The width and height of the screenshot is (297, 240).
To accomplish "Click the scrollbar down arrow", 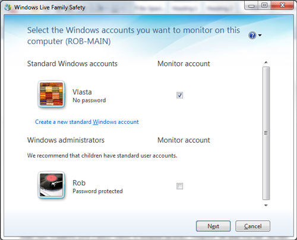I will coord(266,206).
